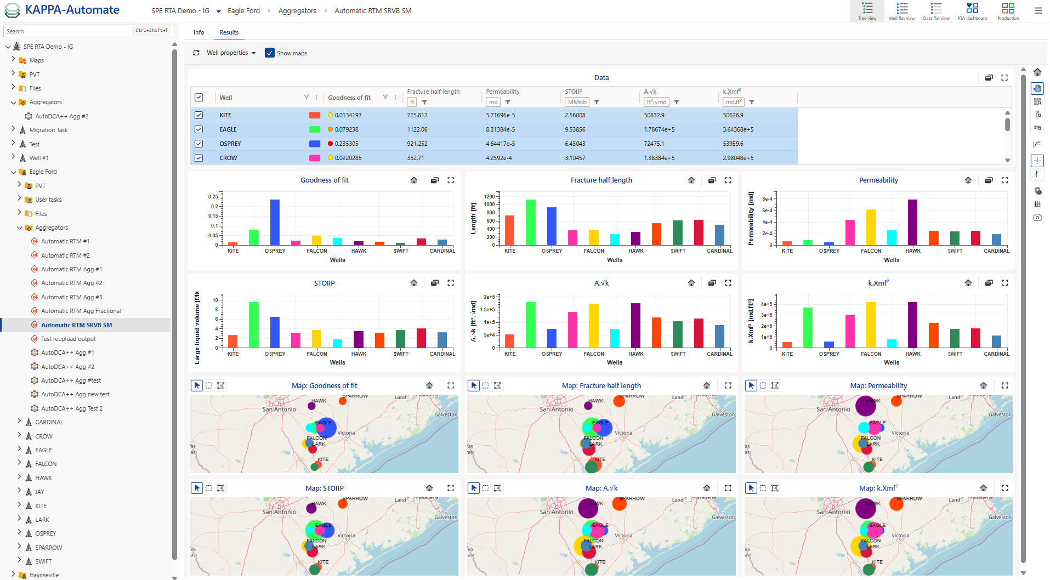This screenshot has height=580, width=1050.
Task: Toggle the pan hand tool in right toolbar
Action: pos(1037,88)
